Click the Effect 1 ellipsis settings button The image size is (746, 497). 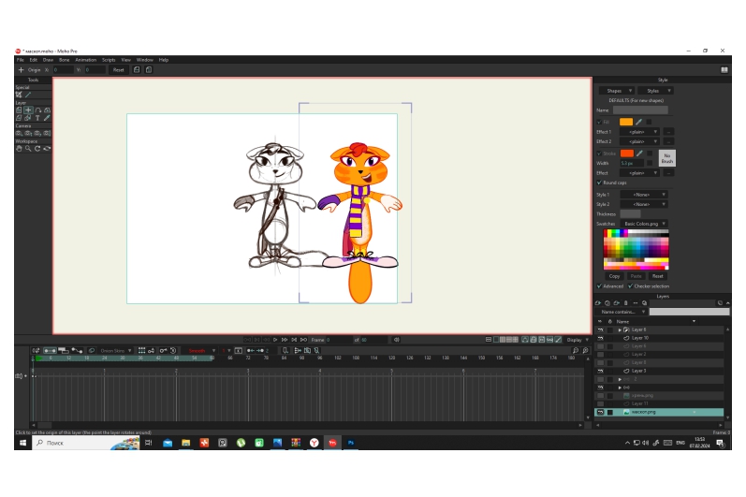(668, 132)
